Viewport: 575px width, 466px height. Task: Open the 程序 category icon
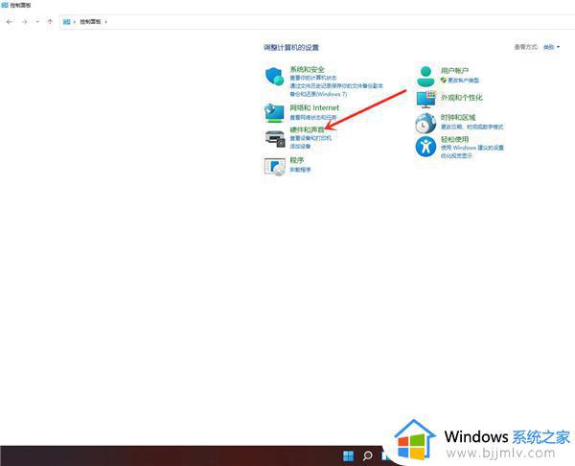point(275,166)
